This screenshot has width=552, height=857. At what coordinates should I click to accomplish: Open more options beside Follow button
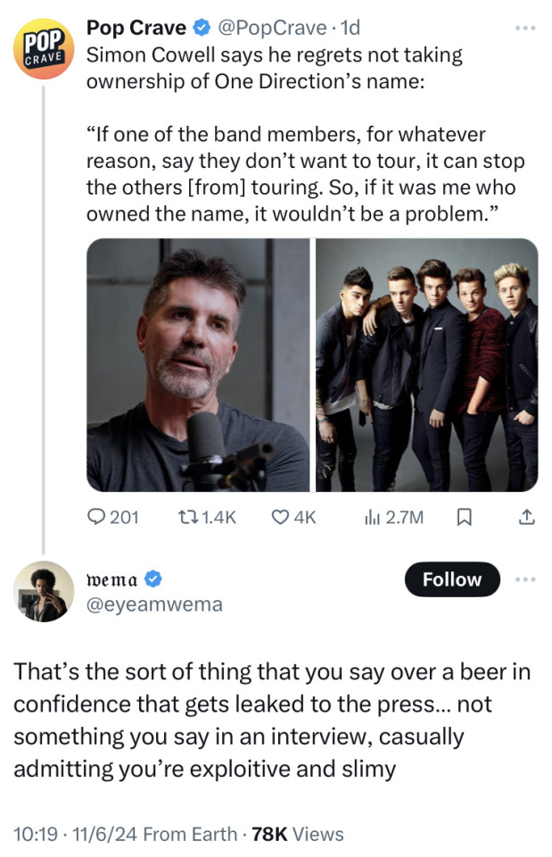pos(527,579)
